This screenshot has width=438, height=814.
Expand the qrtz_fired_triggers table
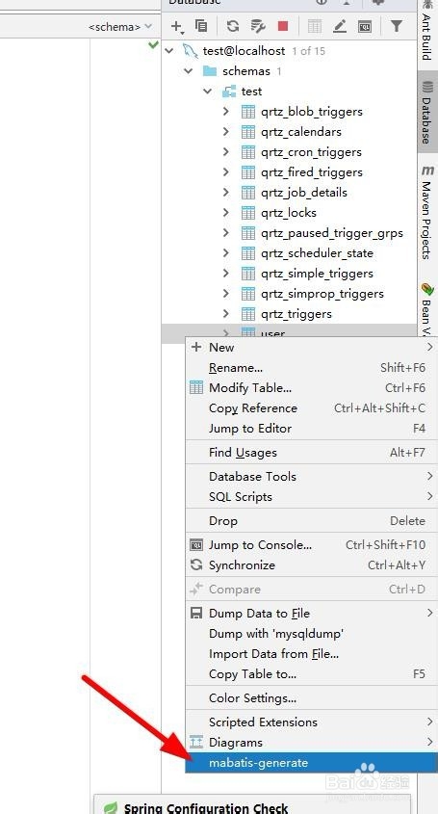click(226, 172)
